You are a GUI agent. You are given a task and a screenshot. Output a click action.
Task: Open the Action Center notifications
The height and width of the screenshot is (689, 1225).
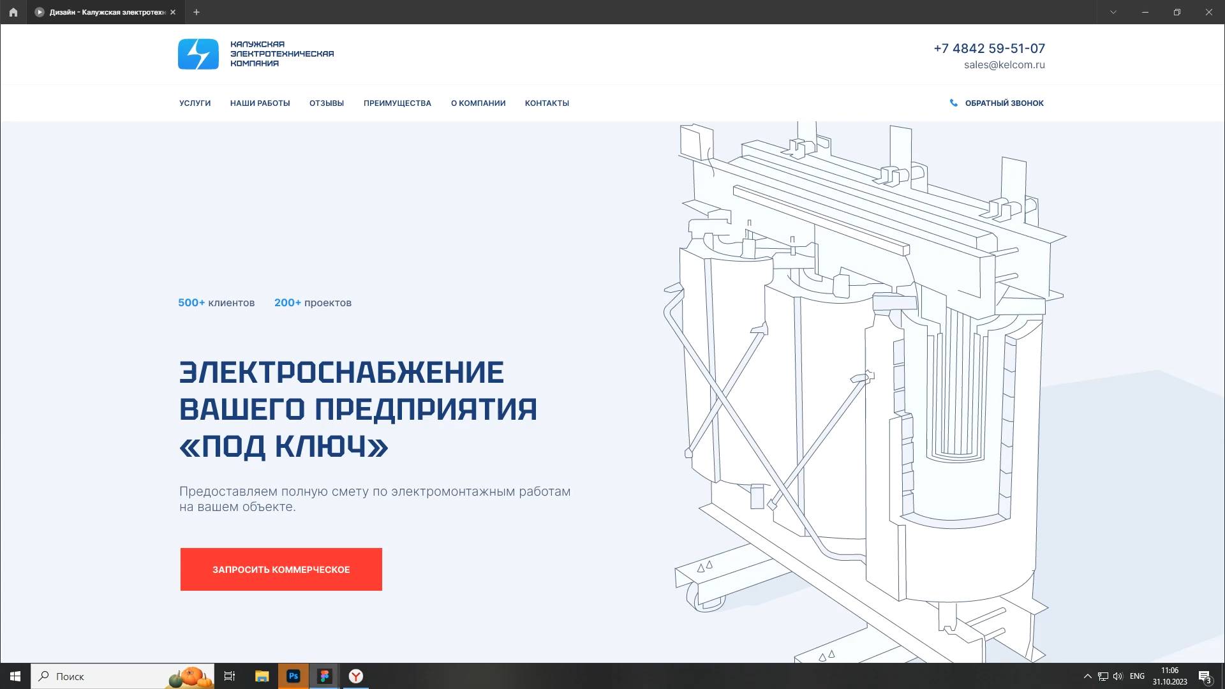(x=1206, y=676)
